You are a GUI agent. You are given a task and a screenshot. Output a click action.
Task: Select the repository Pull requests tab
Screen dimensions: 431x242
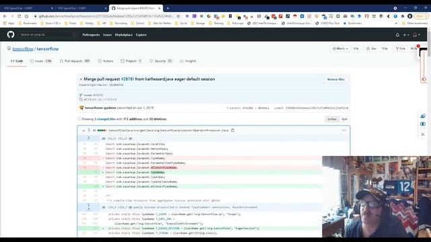coord(75,61)
